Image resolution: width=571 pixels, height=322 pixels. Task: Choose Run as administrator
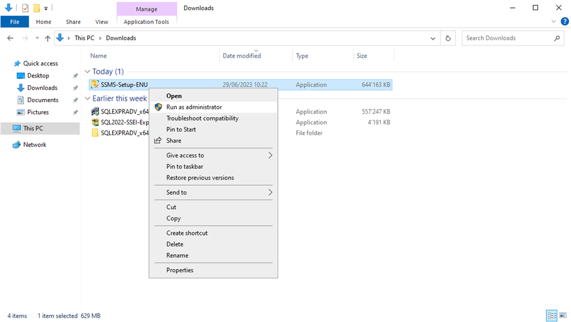pos(213,107)
